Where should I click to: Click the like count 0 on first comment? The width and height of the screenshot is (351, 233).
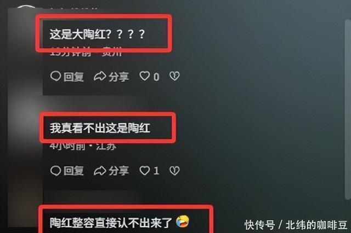point(156,77)
